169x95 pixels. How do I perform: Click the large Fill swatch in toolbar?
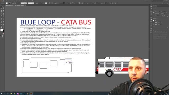click(2, 30)
